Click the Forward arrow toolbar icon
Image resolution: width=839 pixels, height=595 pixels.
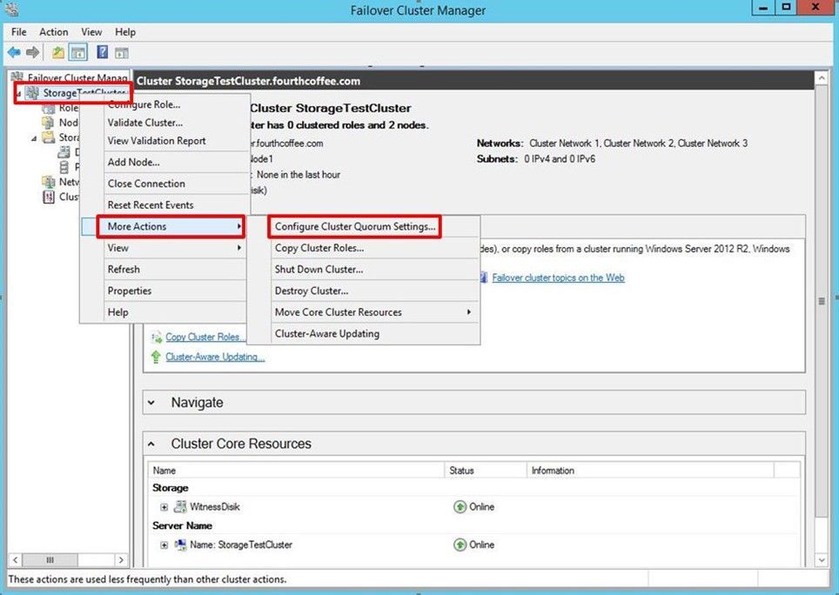click(33, 52)
